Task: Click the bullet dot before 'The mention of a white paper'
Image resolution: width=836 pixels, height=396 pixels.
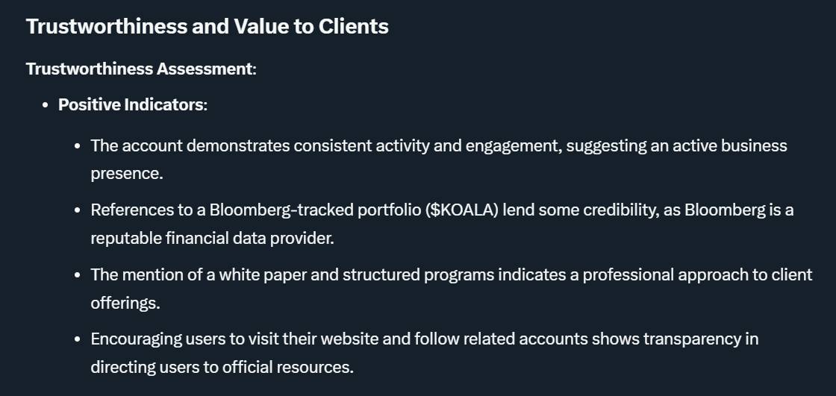Action: [78, 275]
